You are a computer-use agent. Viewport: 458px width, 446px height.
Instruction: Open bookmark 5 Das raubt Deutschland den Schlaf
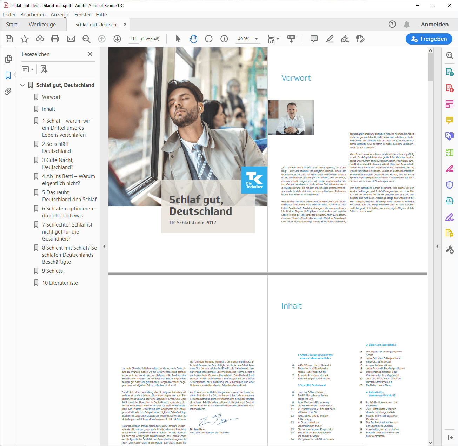point(69,196)
